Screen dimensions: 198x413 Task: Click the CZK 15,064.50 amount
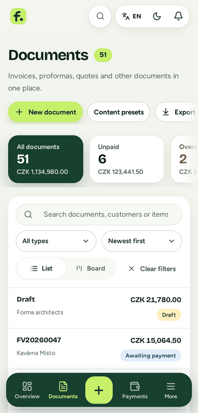tap(156, 340)
